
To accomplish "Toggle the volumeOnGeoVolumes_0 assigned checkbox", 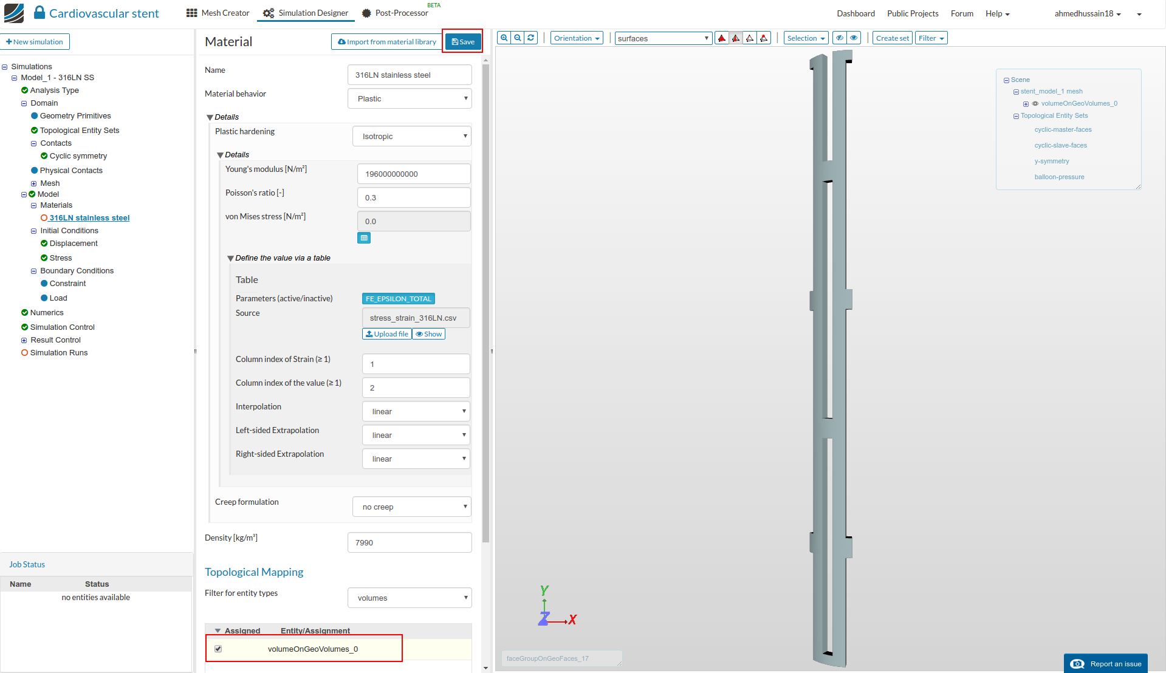I will pyautogui.click(x=218, y=649).
